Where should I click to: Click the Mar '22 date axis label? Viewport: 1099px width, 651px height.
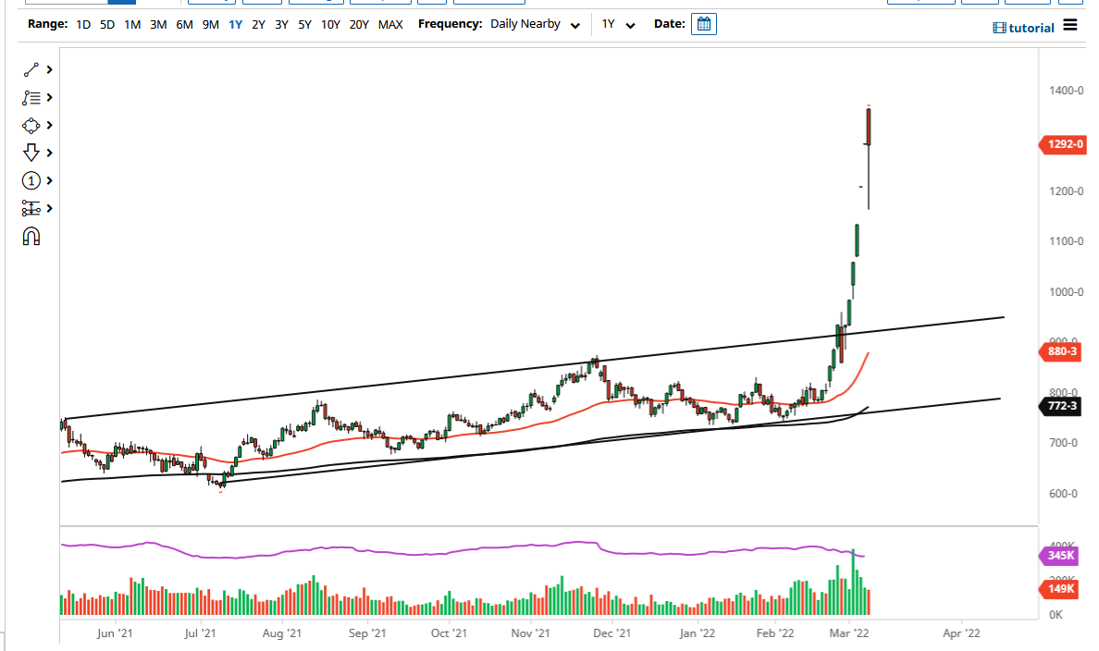coord(849,633)
